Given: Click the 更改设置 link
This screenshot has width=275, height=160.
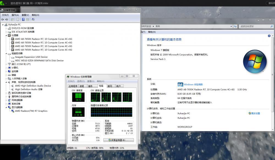Looking at the screenshot, I should click(x=255, y=113).
